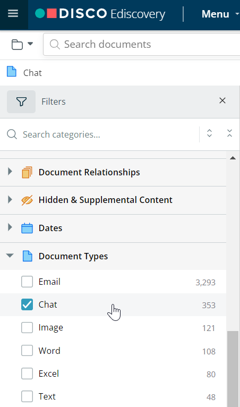Check the Word document type checkbox
The image size is (240, 407).
[x=27, y=351]
